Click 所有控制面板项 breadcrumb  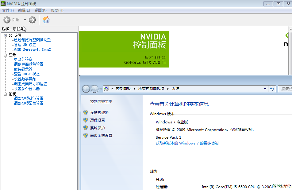[151, 89]
